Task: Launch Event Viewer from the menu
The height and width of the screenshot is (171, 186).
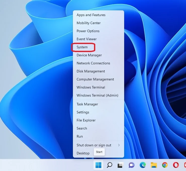Action: [x=86, y=39]
